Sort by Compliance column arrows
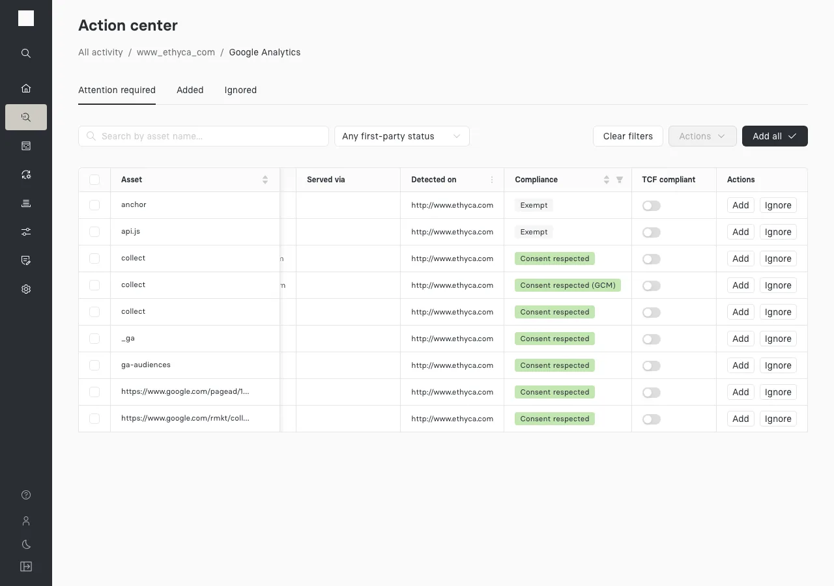The height and width of the screenshot is (586, 834). coord(607,180)
